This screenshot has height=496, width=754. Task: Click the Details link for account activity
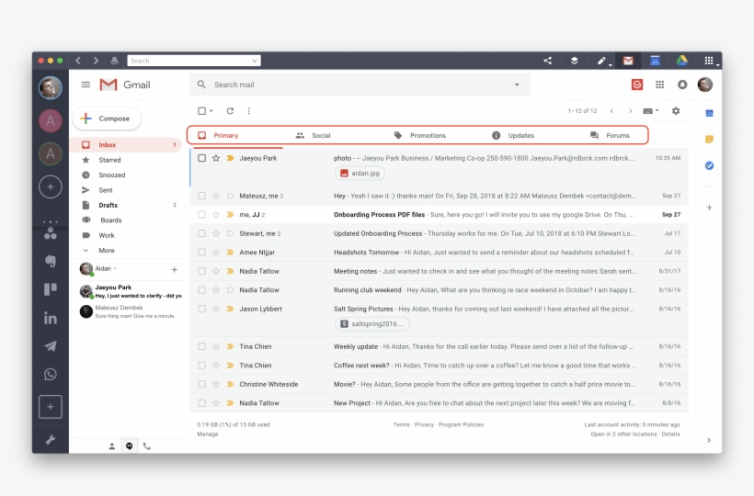pyautogui.click(x=670, y=434)
